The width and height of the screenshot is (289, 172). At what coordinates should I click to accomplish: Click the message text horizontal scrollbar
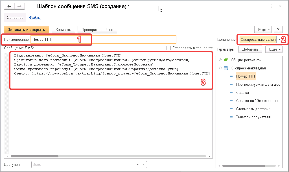click(x=107, y=156)
